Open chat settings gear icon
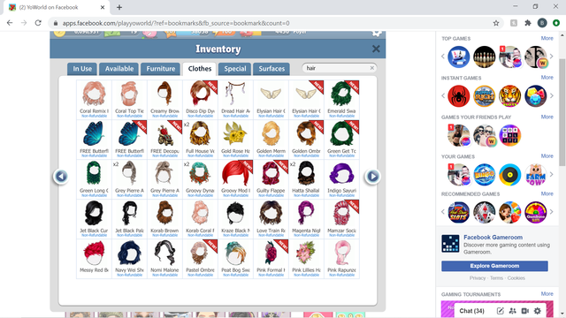Viewport: 566px width, 318px height. [x=538, y=311]
